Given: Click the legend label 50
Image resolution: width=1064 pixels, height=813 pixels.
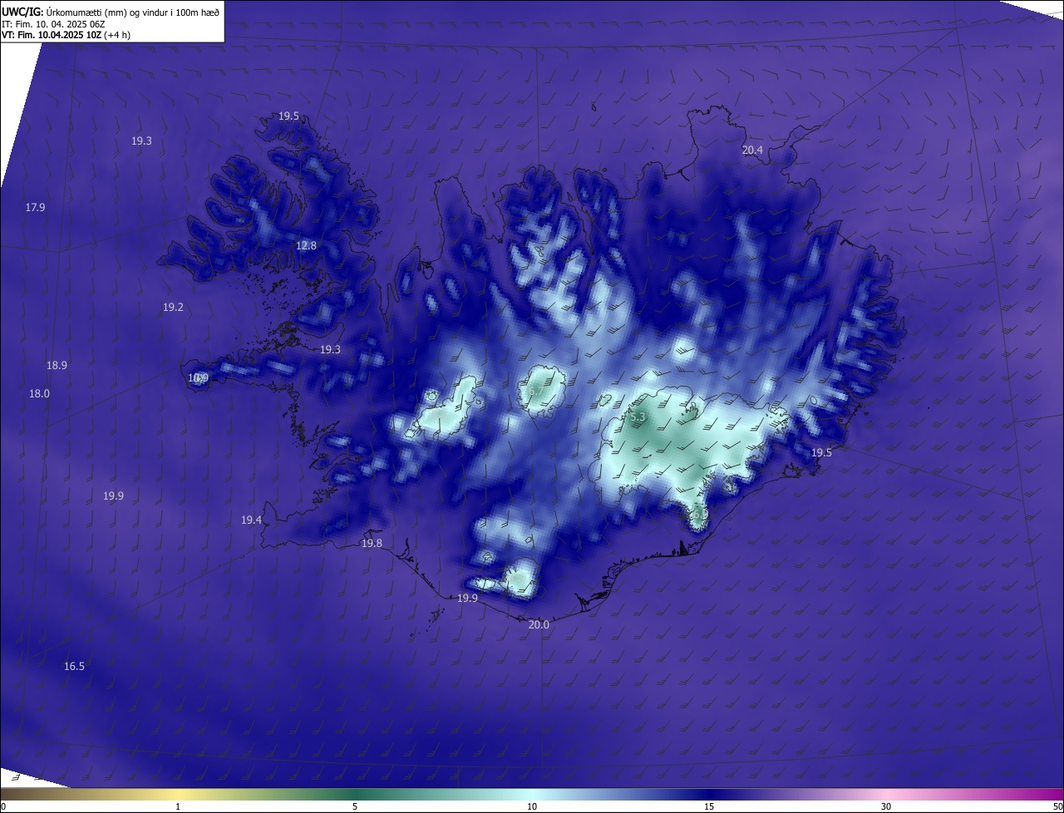Looking at the screenshot, I should pos(1057,806).
